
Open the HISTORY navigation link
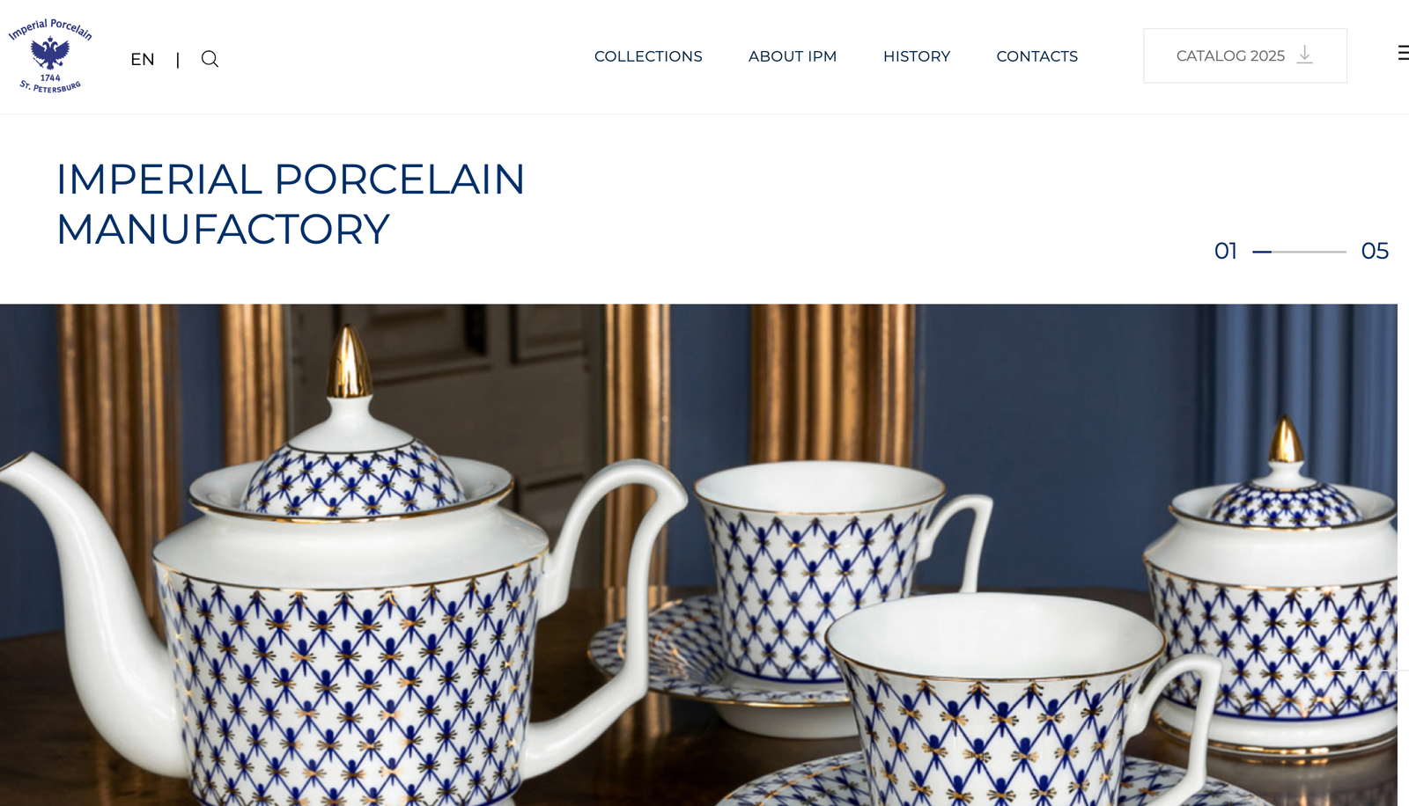pyautogui.click(x=917, y=56)
